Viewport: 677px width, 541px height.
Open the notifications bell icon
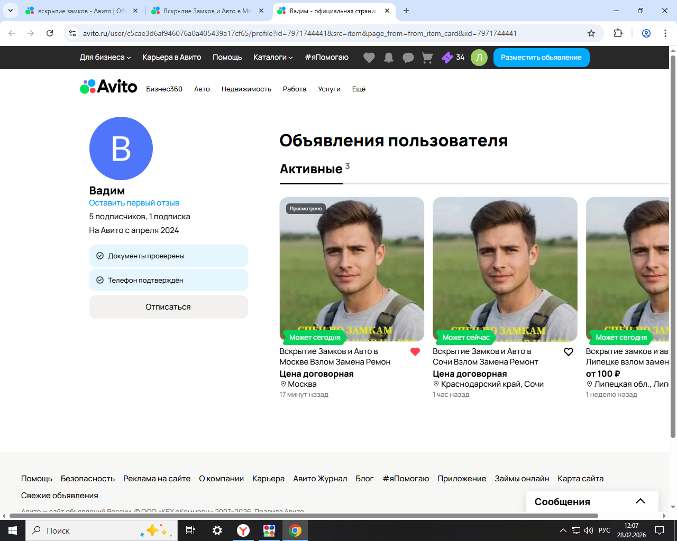click(389, 58)
